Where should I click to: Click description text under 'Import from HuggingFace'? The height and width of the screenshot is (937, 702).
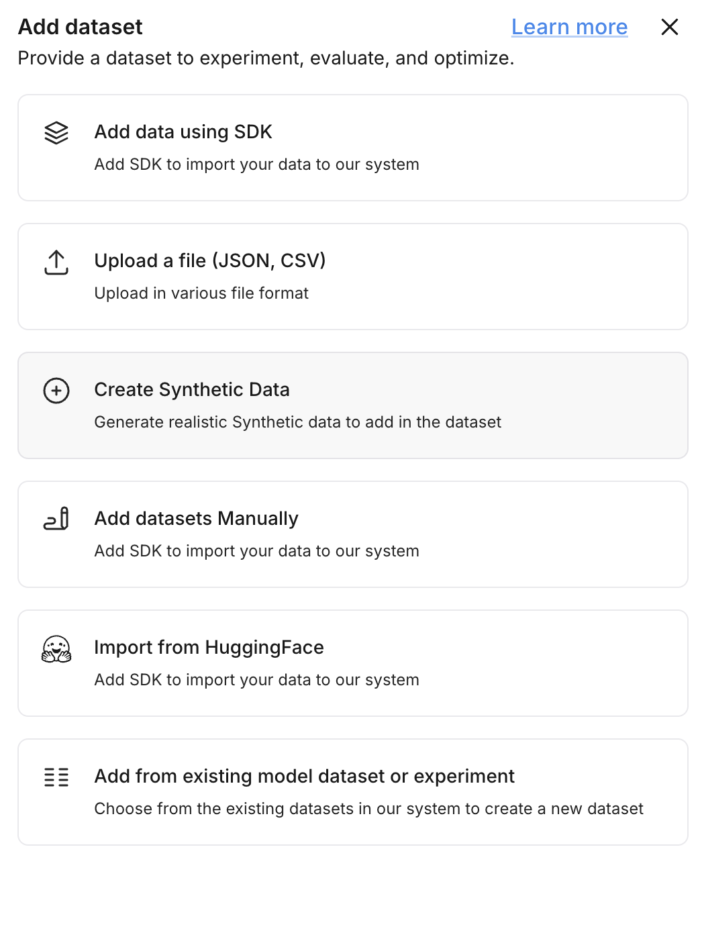click(256, 680)
